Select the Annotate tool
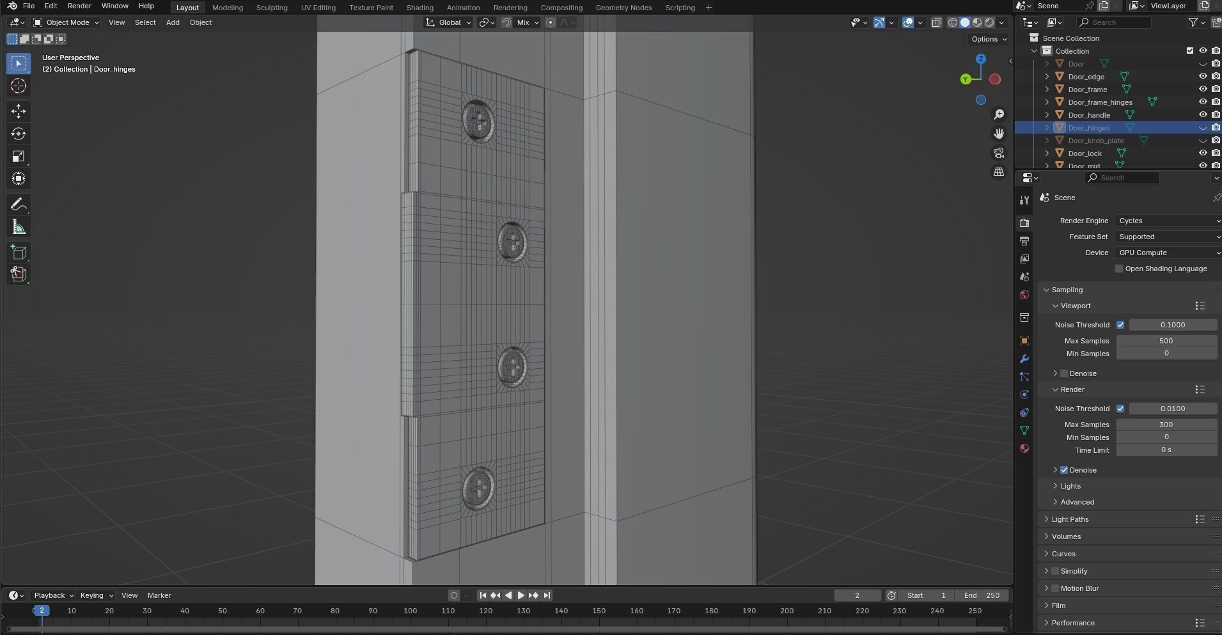Viewport: 1222px width, 635px height. 19,205
